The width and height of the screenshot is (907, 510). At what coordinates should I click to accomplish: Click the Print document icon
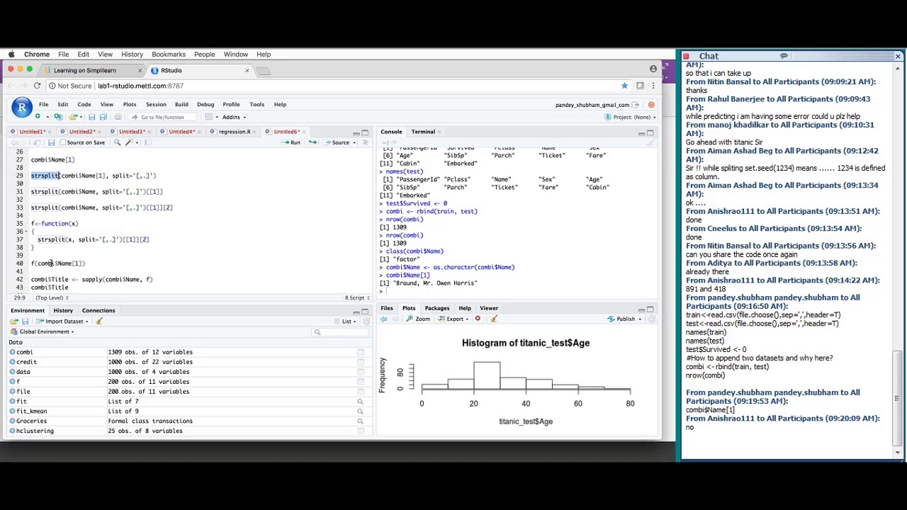point(120,117)
